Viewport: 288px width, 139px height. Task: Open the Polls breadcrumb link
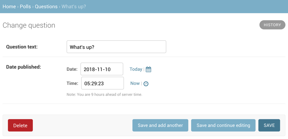[x=25, y=7]
